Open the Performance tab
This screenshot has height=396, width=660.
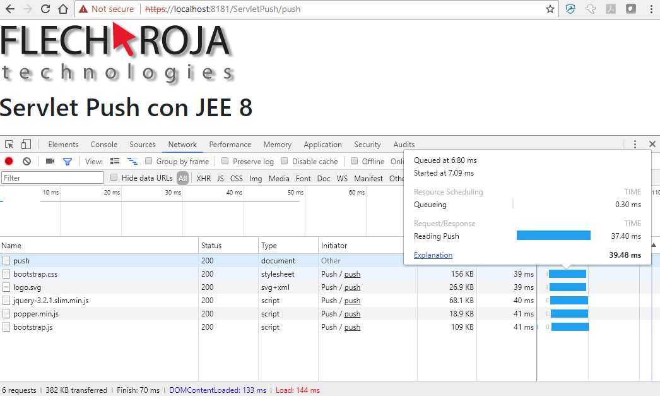point(230,145)
